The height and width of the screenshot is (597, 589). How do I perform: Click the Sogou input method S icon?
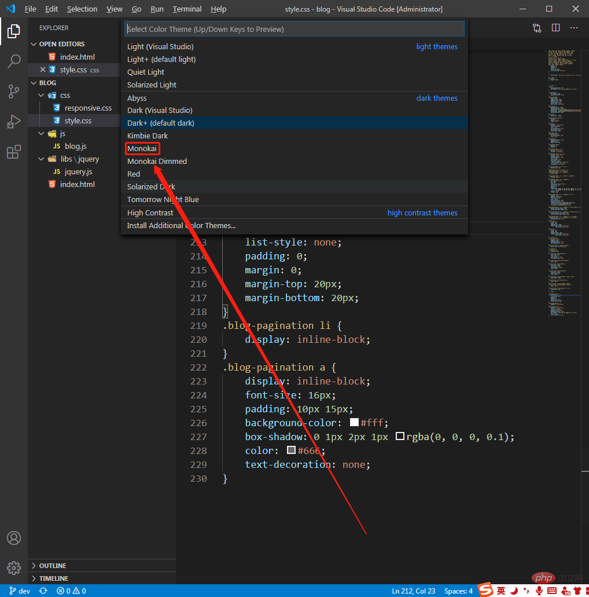(x=486, y=590)
